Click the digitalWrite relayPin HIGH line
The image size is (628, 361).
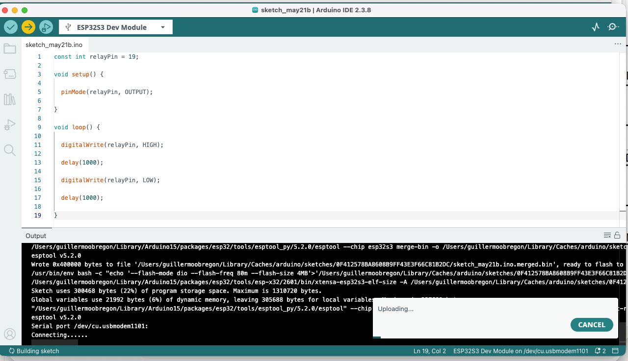(x=112, y=145)
